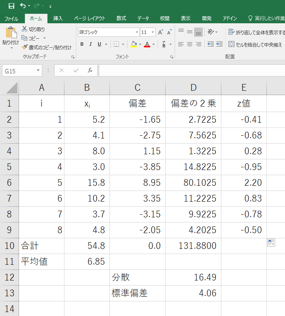
Task: Click the Save icon in quick access toolbar
Action: coord(11,6)
